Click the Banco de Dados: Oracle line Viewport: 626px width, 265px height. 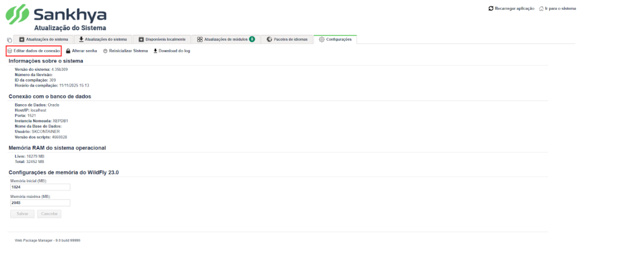pyautogui.click(x=37, y=105)
